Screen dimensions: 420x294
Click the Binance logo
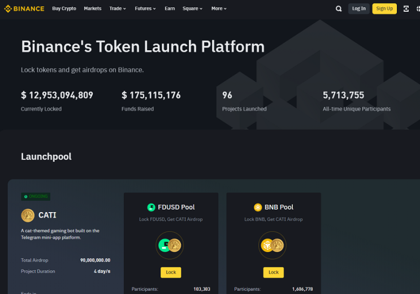pos(24,8)
